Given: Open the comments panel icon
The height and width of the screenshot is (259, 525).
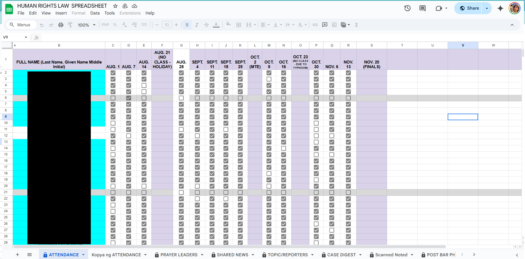Looking at the screenshot, I should [422, 8].
